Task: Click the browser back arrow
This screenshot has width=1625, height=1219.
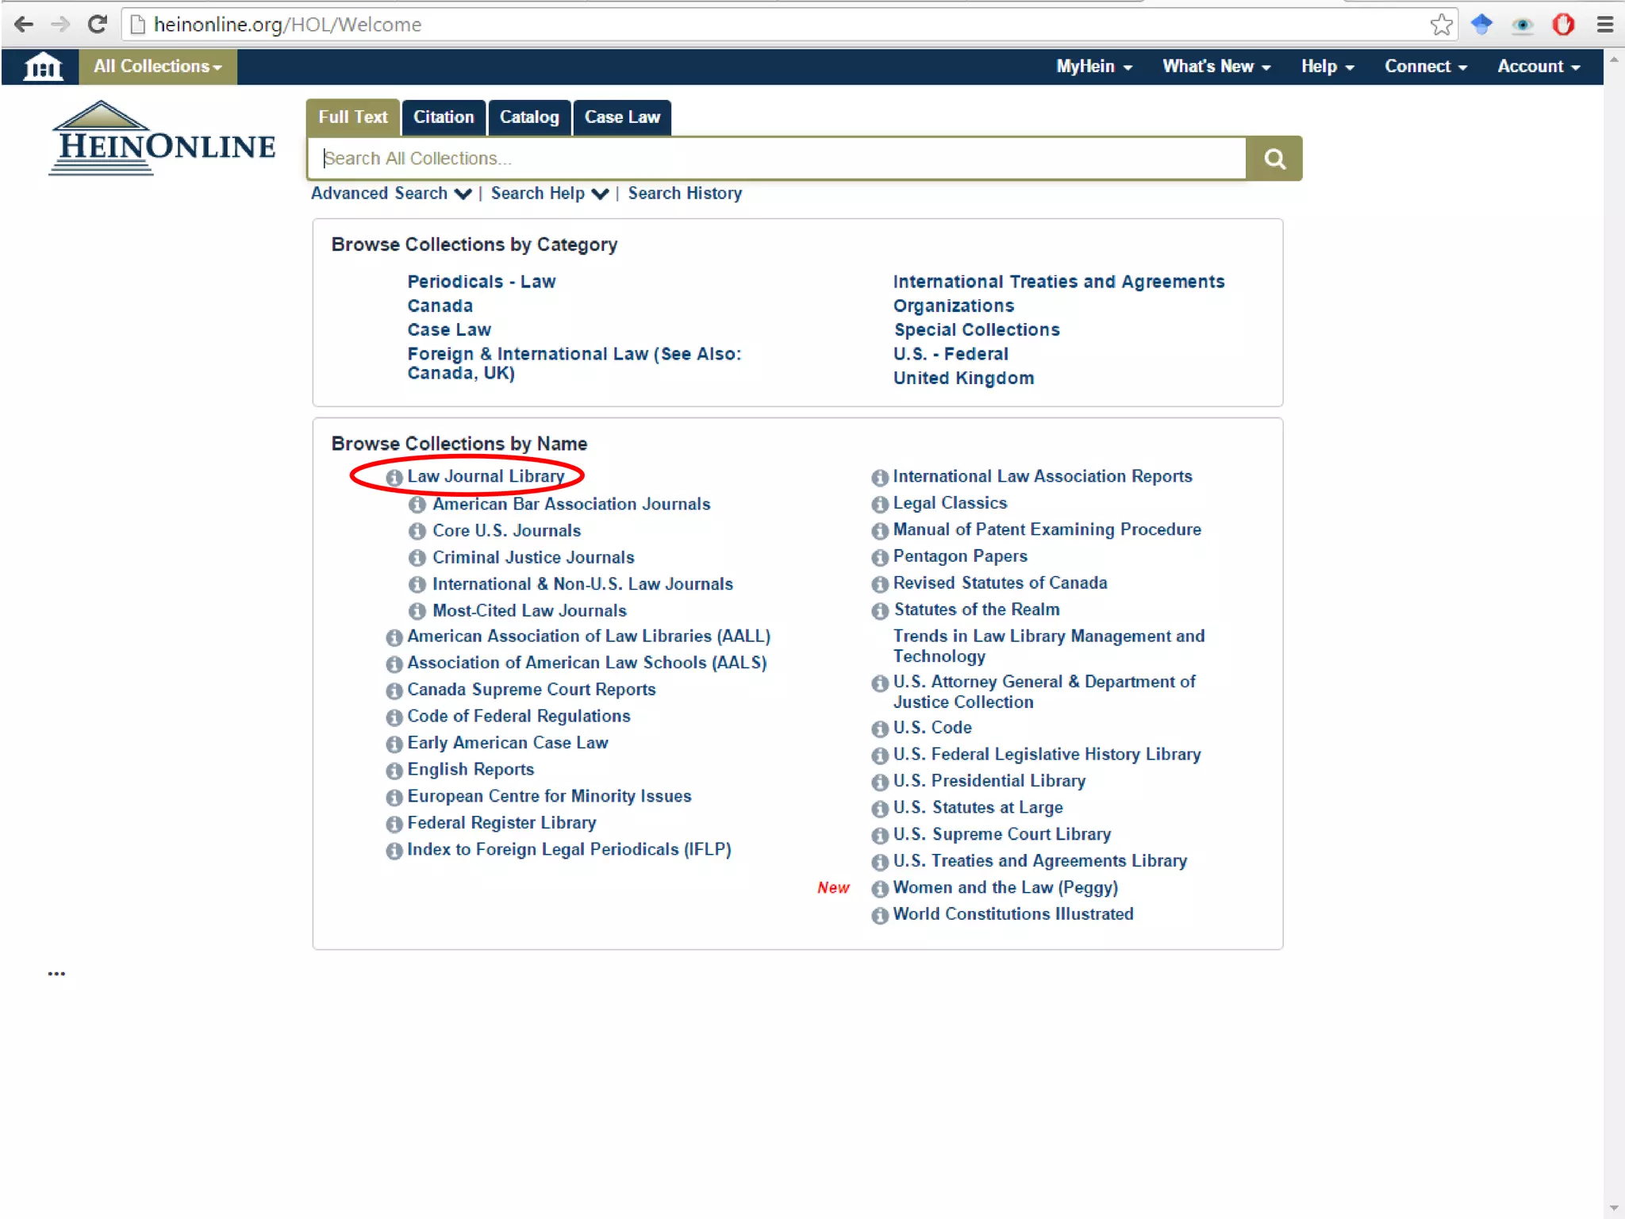Action: point(24,25)
